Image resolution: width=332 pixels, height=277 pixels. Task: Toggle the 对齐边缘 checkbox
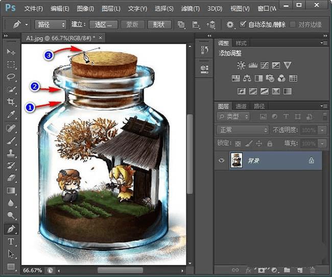tap(293, 24)
